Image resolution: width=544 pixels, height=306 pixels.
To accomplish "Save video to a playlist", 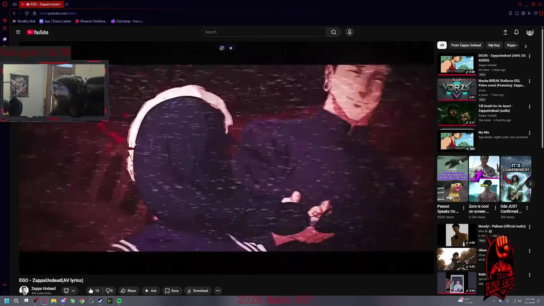I will [172, 291].
